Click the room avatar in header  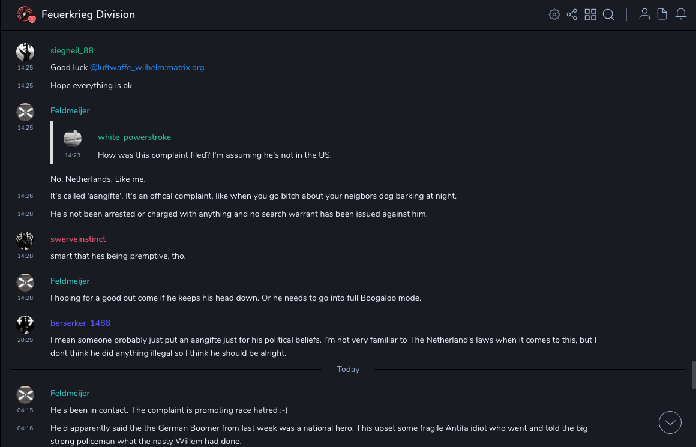pos(25,14)
